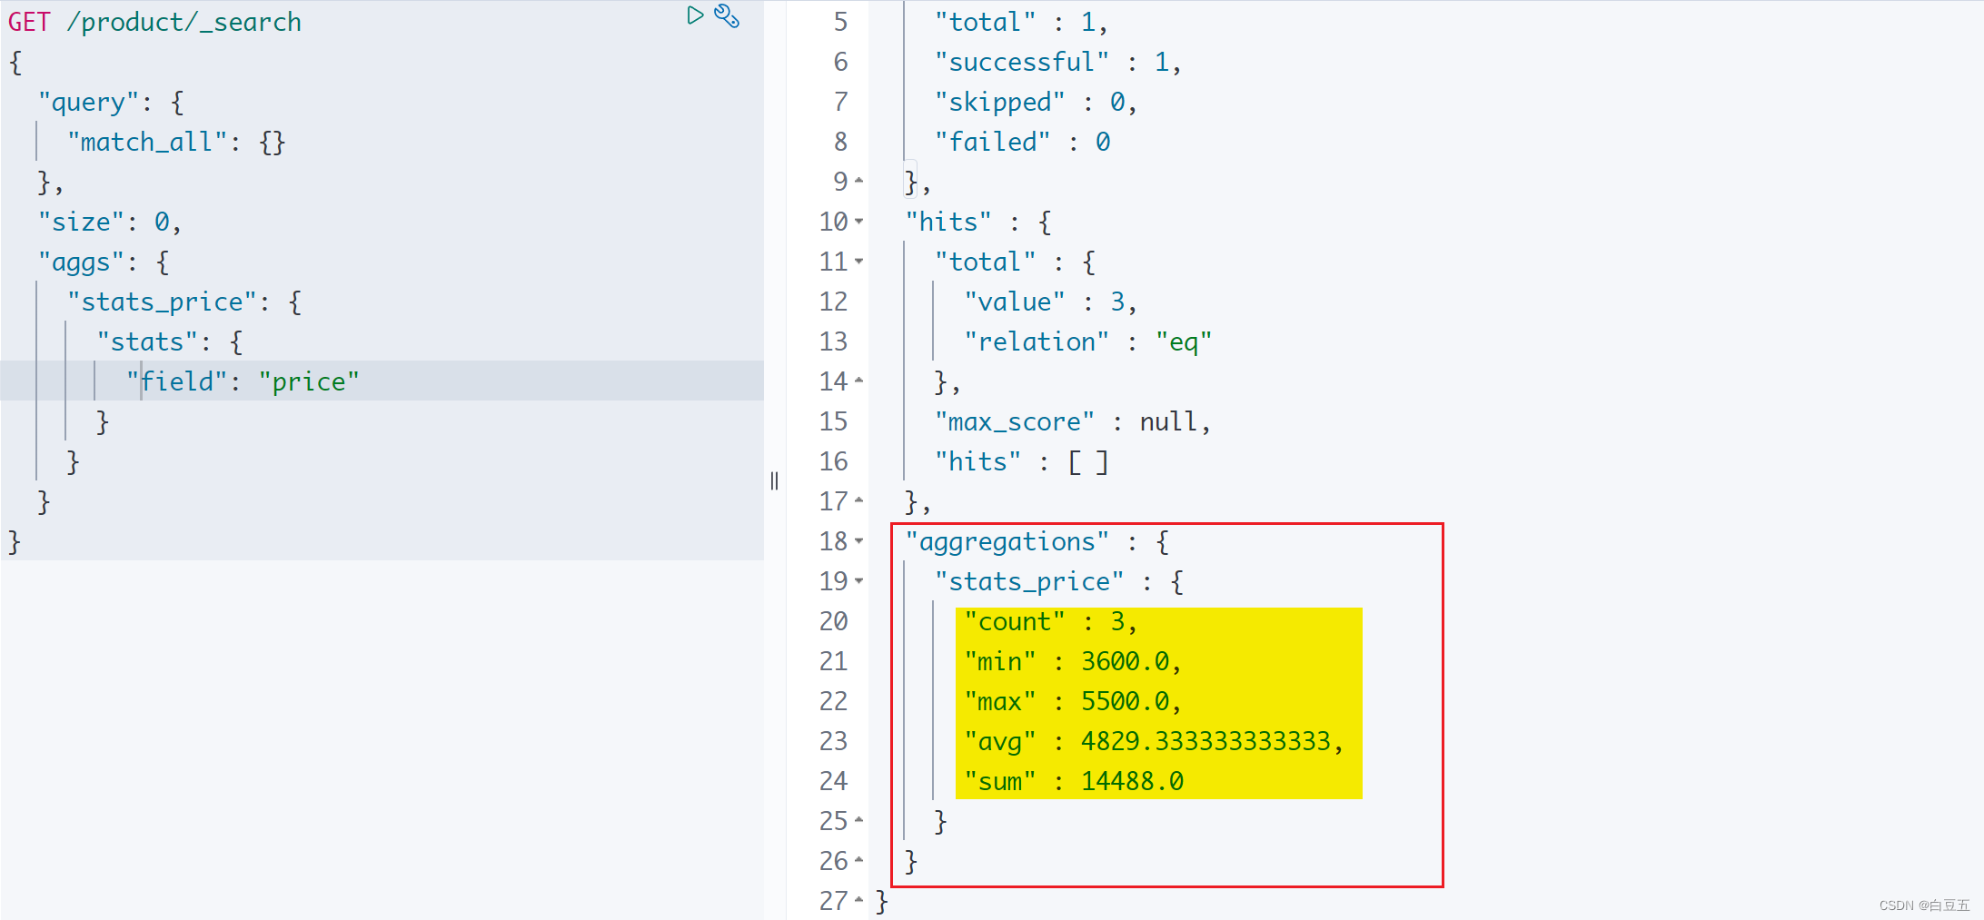This screenshot has height=920, width=1984.
Task: Click the "count" : 3 line
Action: click(1051, 621)
